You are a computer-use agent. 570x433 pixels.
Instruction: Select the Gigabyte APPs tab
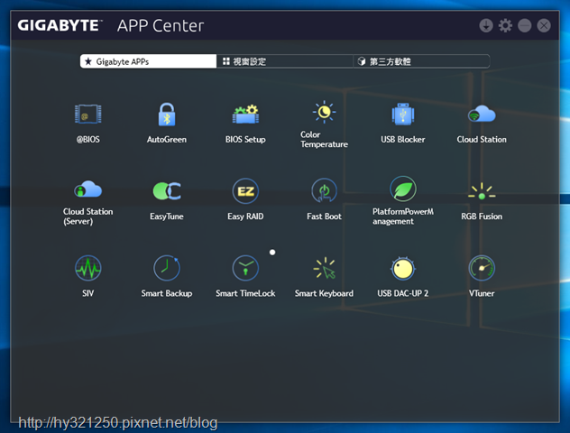(147, 61)
